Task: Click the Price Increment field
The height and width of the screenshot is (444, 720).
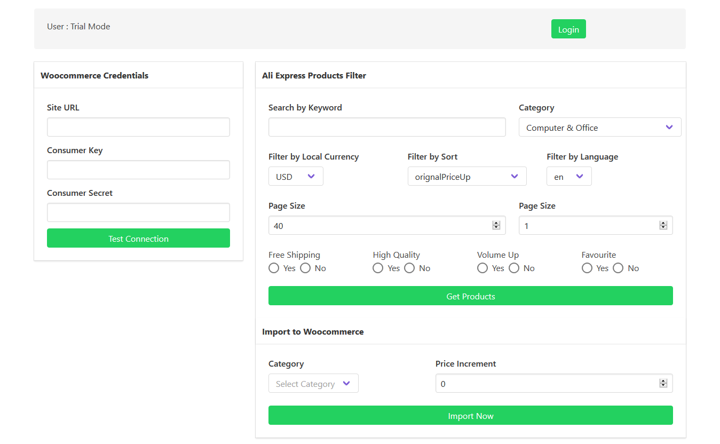Action: pyautogui.click(x=554, y=383)
